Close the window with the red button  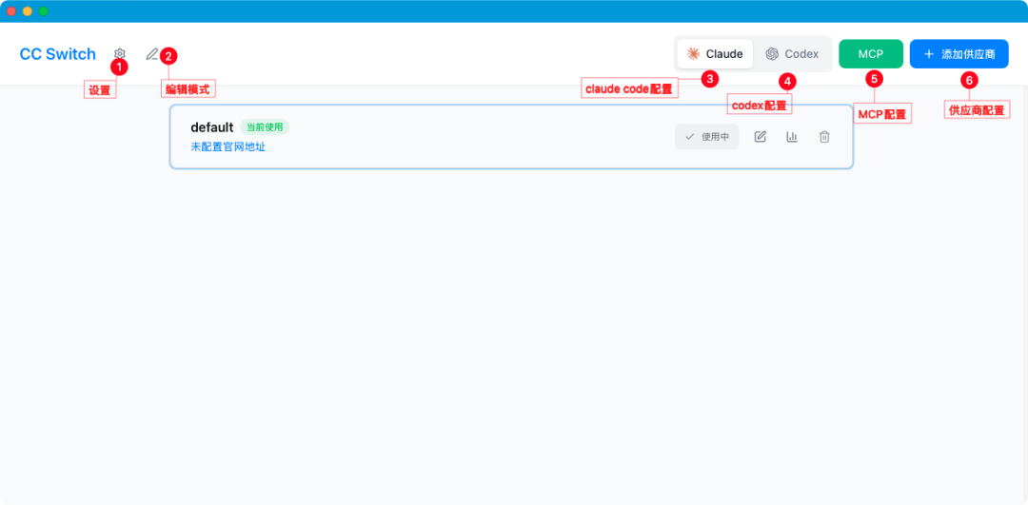click(11, 11)
